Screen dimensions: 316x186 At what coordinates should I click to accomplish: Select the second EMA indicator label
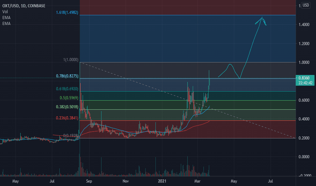click(x=6, y=24)
